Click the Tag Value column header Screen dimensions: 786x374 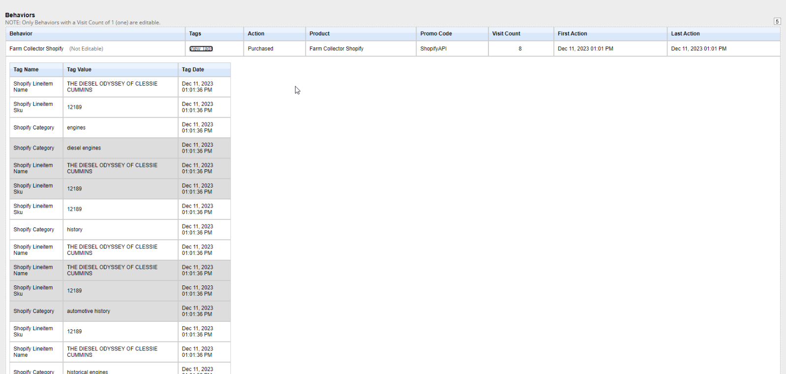[x=79, y=69]
